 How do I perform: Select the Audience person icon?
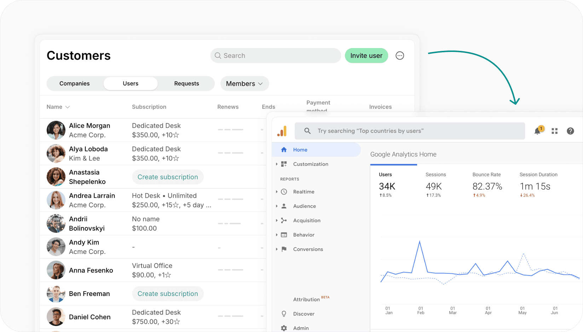284,206
